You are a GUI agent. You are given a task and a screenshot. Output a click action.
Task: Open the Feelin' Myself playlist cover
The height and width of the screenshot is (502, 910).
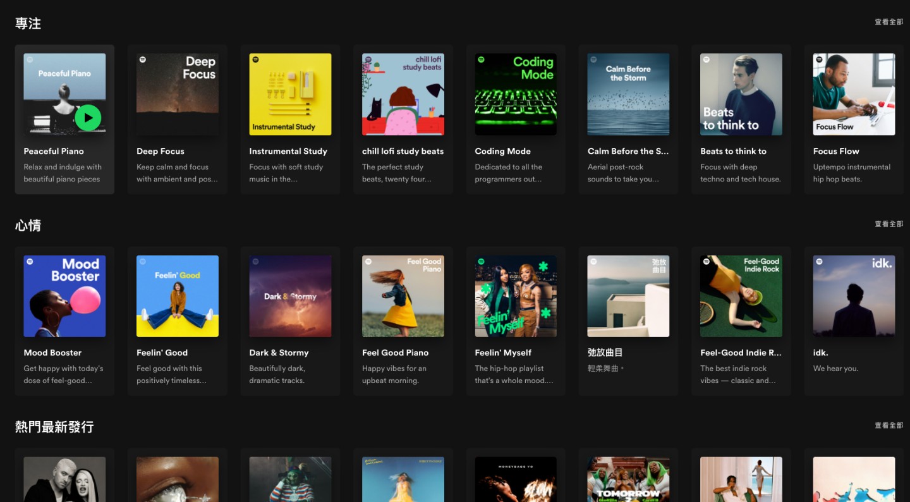[x=516, y=296]
